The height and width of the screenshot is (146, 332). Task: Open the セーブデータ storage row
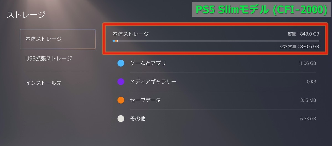tap(217, 100)
